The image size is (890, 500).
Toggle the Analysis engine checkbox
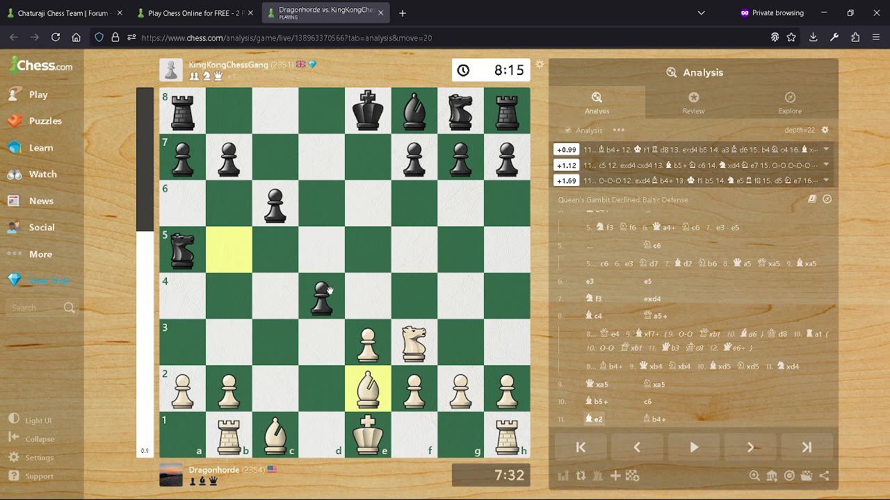pyautogui.click(x=568, y=131)
